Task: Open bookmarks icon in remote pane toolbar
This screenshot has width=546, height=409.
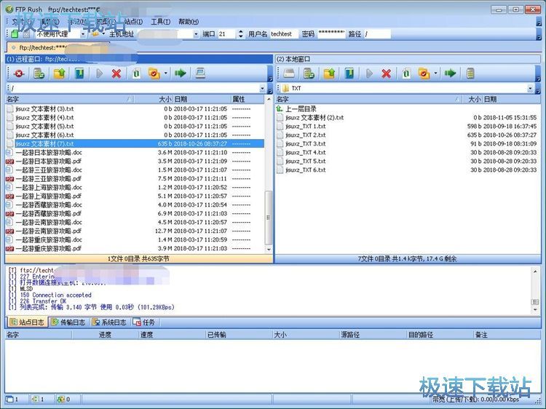Action: pos(80,74)
